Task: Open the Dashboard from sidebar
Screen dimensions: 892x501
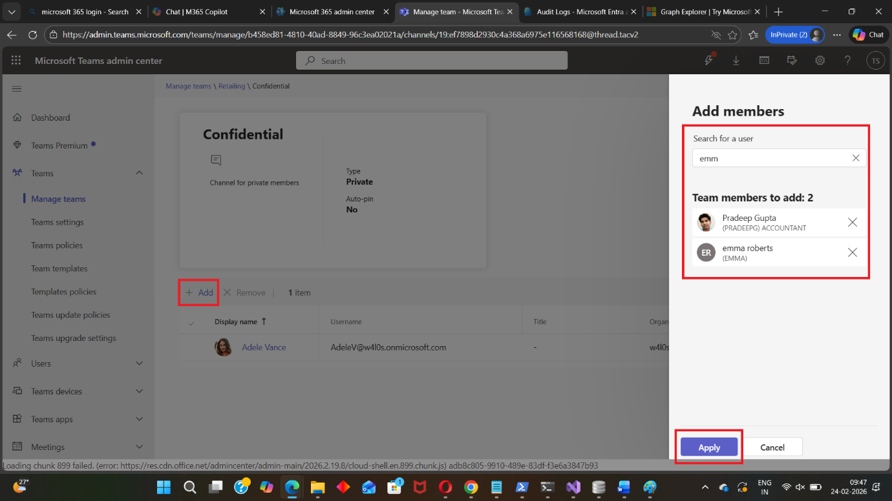Action: point(50,118)
